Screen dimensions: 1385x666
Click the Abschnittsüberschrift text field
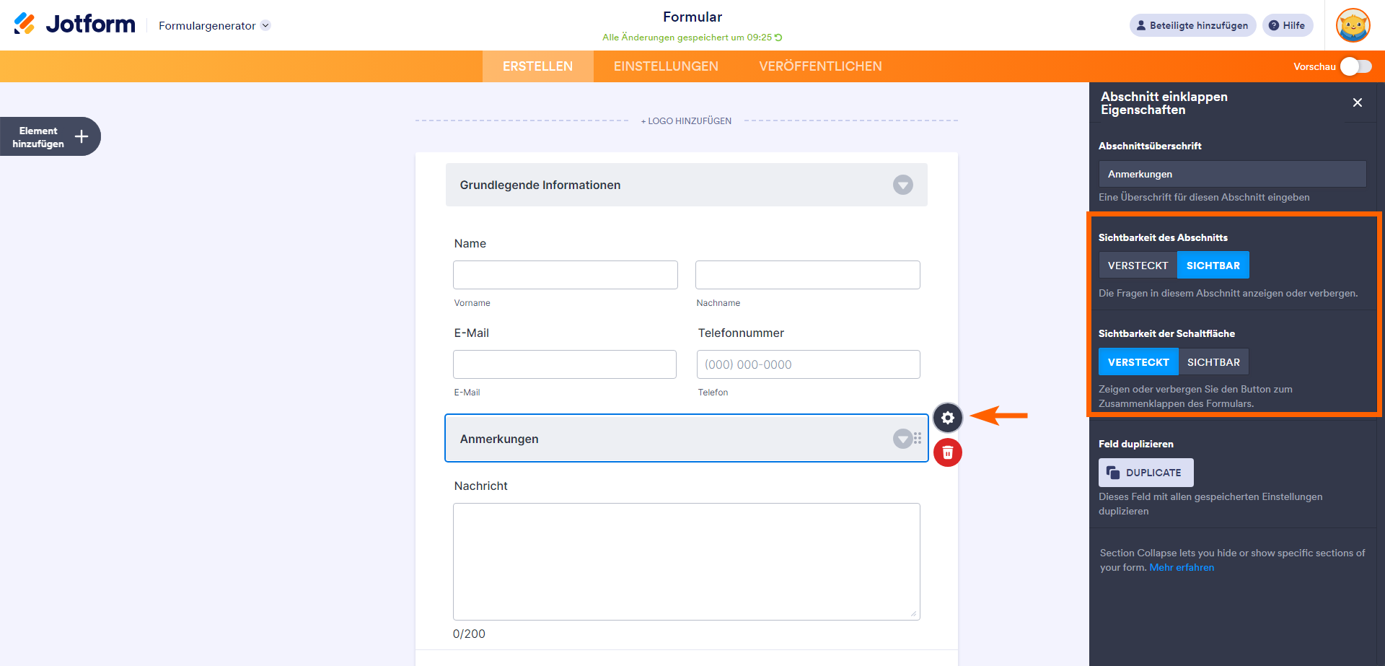coord(1231,174)
